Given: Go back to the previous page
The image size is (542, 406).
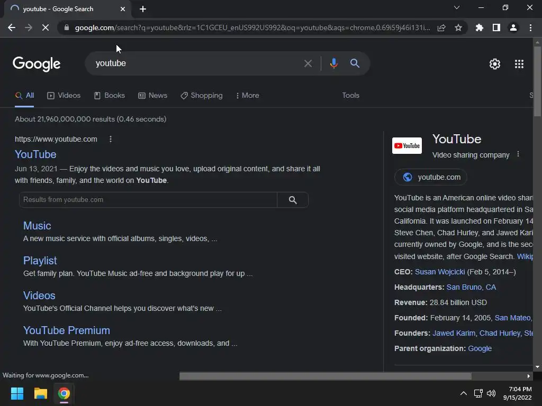Looking at the screenshot, I should click(x=12, y=27).
